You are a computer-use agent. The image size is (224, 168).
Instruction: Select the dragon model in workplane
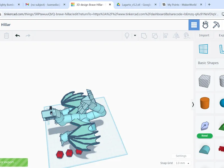(78, 117)
